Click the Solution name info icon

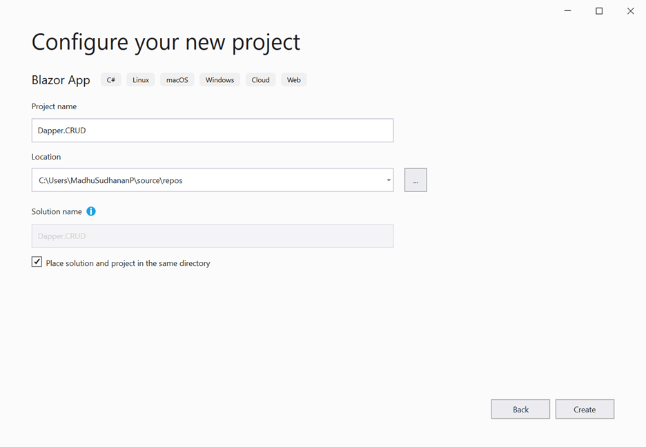[91, 211]
